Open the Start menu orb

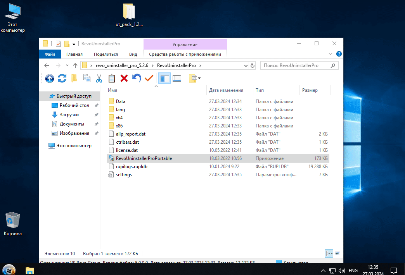pos(9,270)
